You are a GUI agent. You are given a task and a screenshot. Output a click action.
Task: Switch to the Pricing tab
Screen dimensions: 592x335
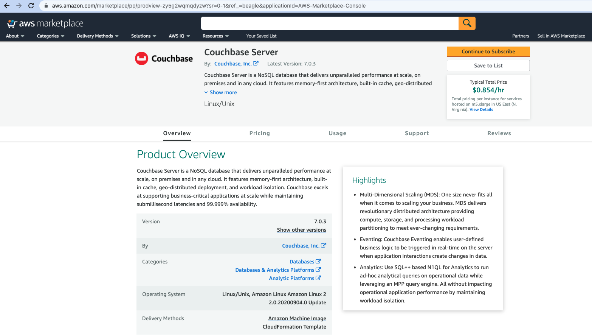pyautogui.click(x=259, y=133)
